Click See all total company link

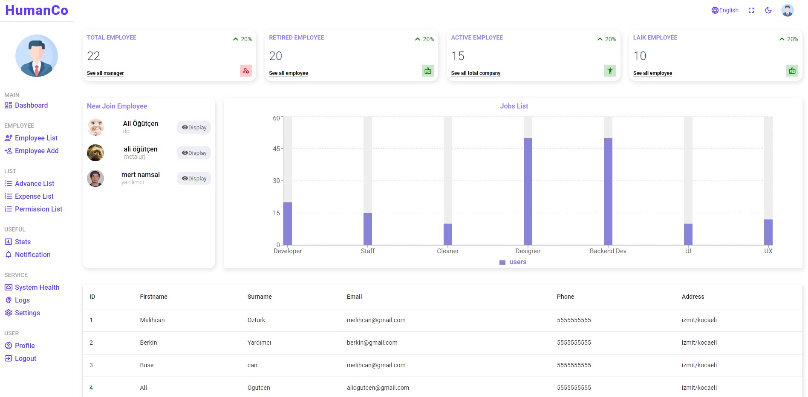475,73
